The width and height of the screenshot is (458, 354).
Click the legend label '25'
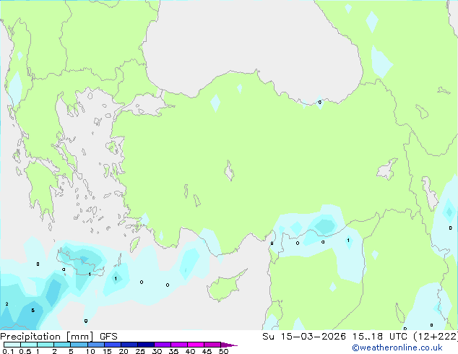coord(140,351)
